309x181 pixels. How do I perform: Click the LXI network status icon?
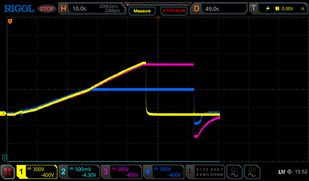click(281, 172)
